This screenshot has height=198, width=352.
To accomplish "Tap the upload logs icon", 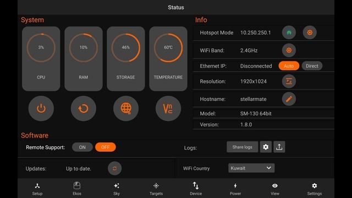I will 279,147.
